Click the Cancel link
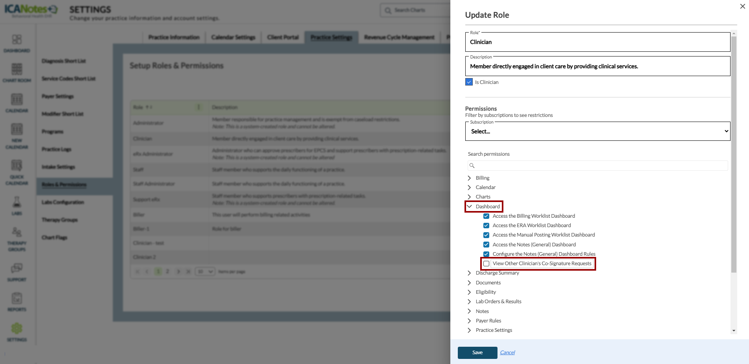The width and height of the screenshot is (749, 364). coord(507,353)
